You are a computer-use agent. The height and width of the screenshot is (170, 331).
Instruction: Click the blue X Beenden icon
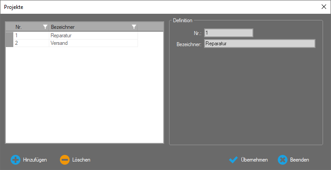283,160
